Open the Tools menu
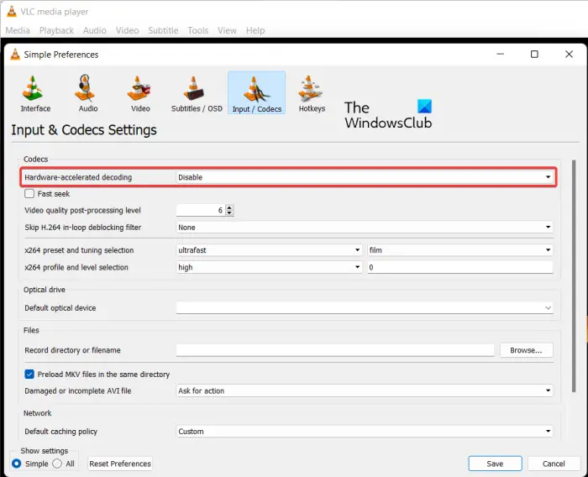Viewport: 588px width, 477px height. point(198,30)
